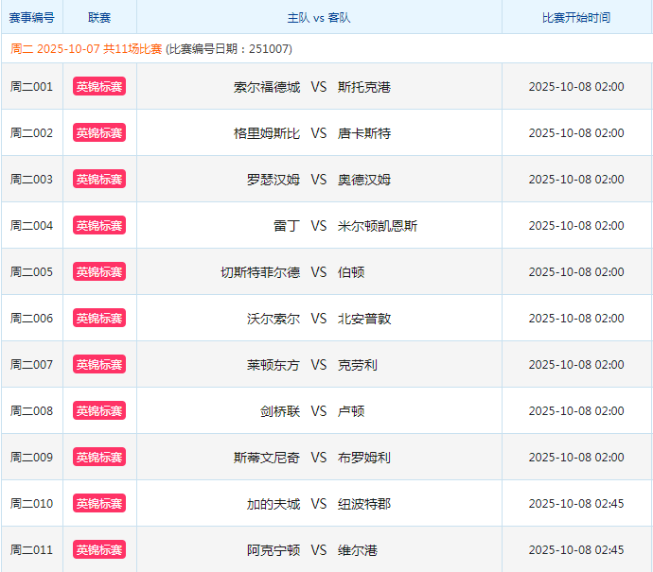Screen dimensions: 653x572
Task: Click the 赛事编号 column header
Action: pos(31,18)
